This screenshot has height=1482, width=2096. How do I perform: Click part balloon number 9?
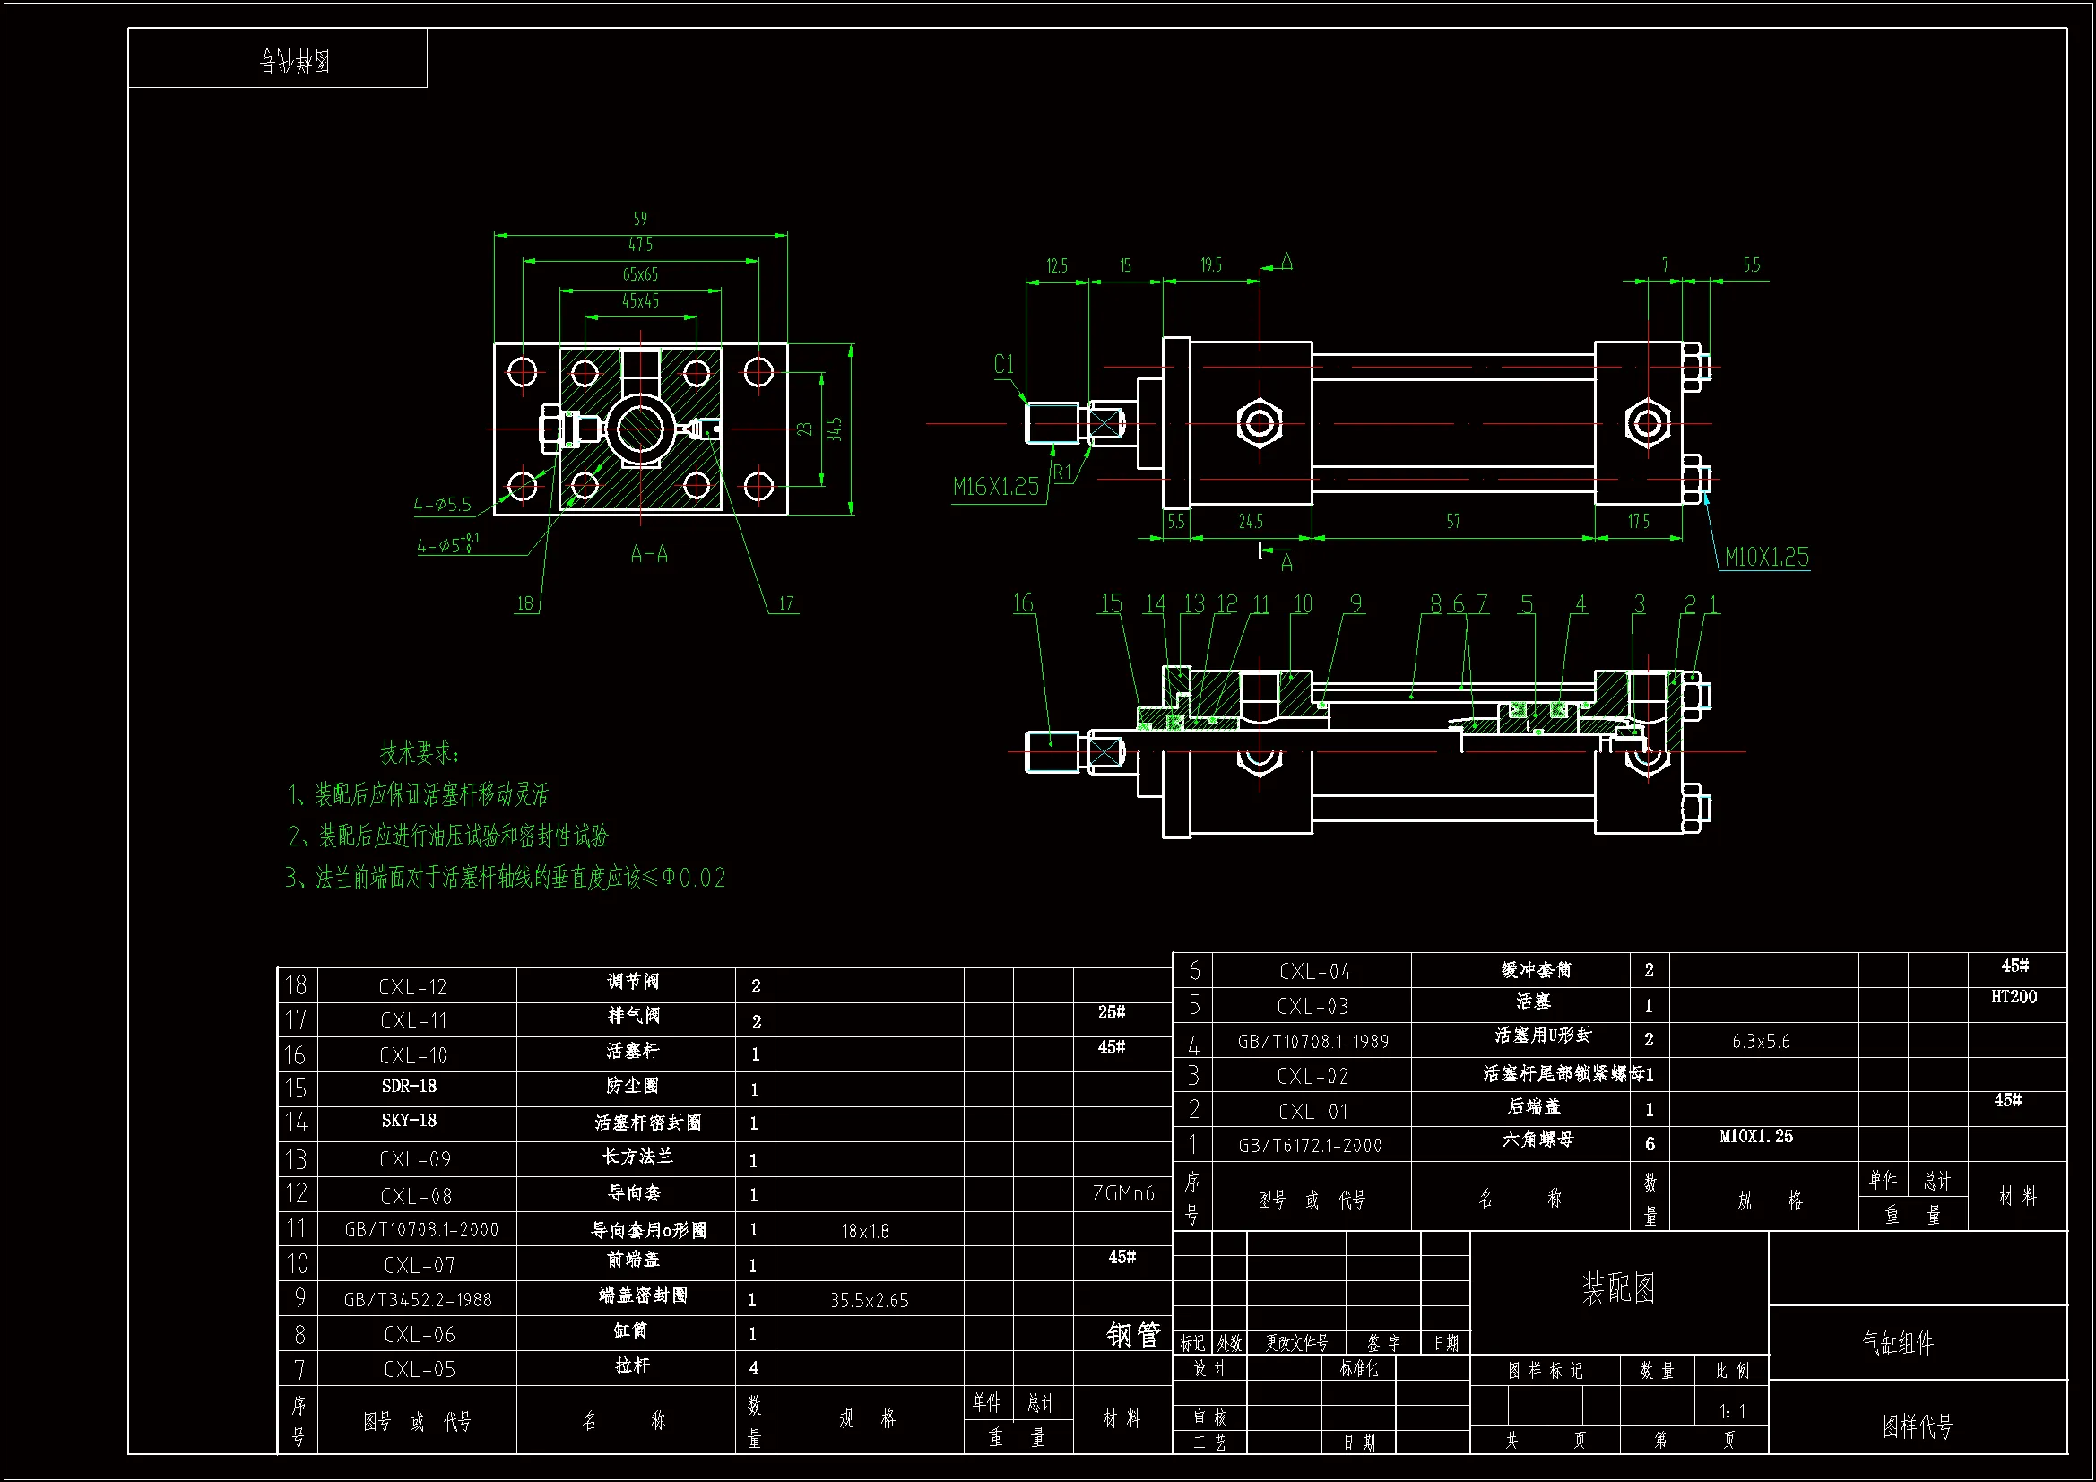1355,603
